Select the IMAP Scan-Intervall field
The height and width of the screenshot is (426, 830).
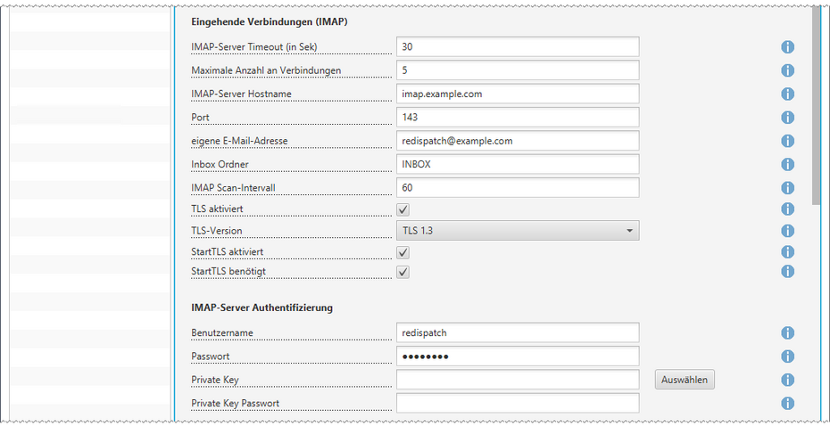pyautogui.click(x=518, y=187)
